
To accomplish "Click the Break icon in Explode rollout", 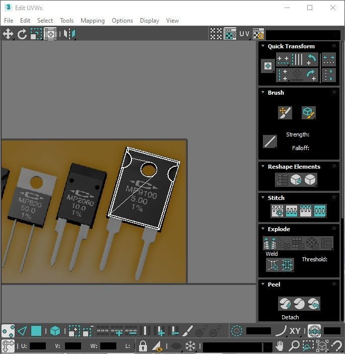I will (270, 243).
